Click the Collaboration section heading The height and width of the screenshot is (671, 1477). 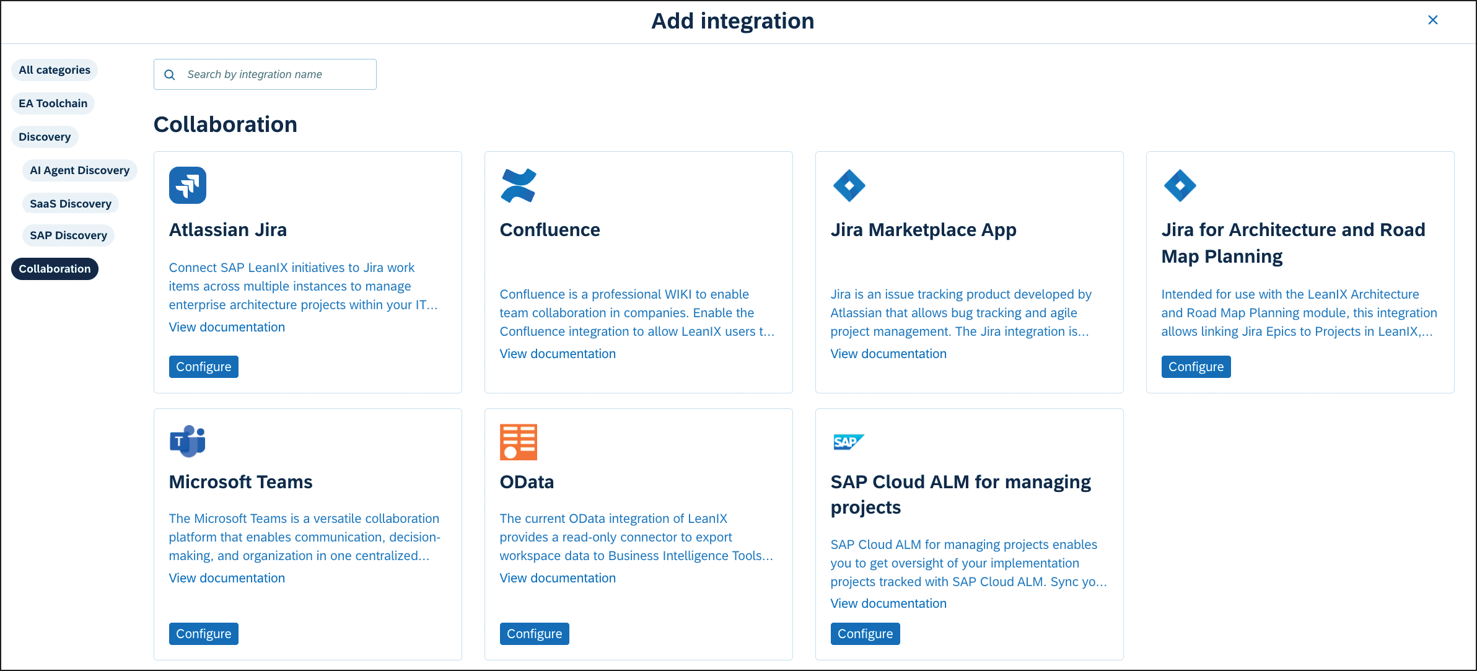click(x=226, y=125)
